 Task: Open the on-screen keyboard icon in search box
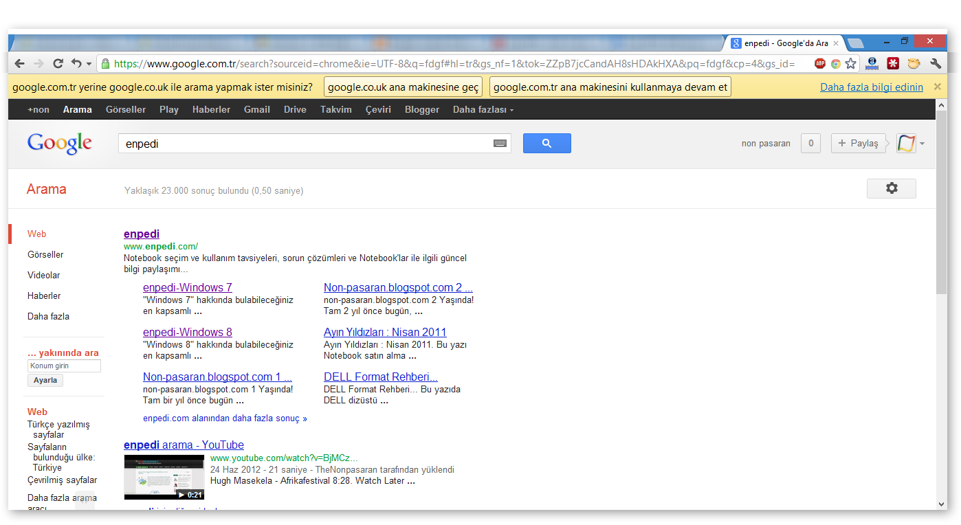500,144
